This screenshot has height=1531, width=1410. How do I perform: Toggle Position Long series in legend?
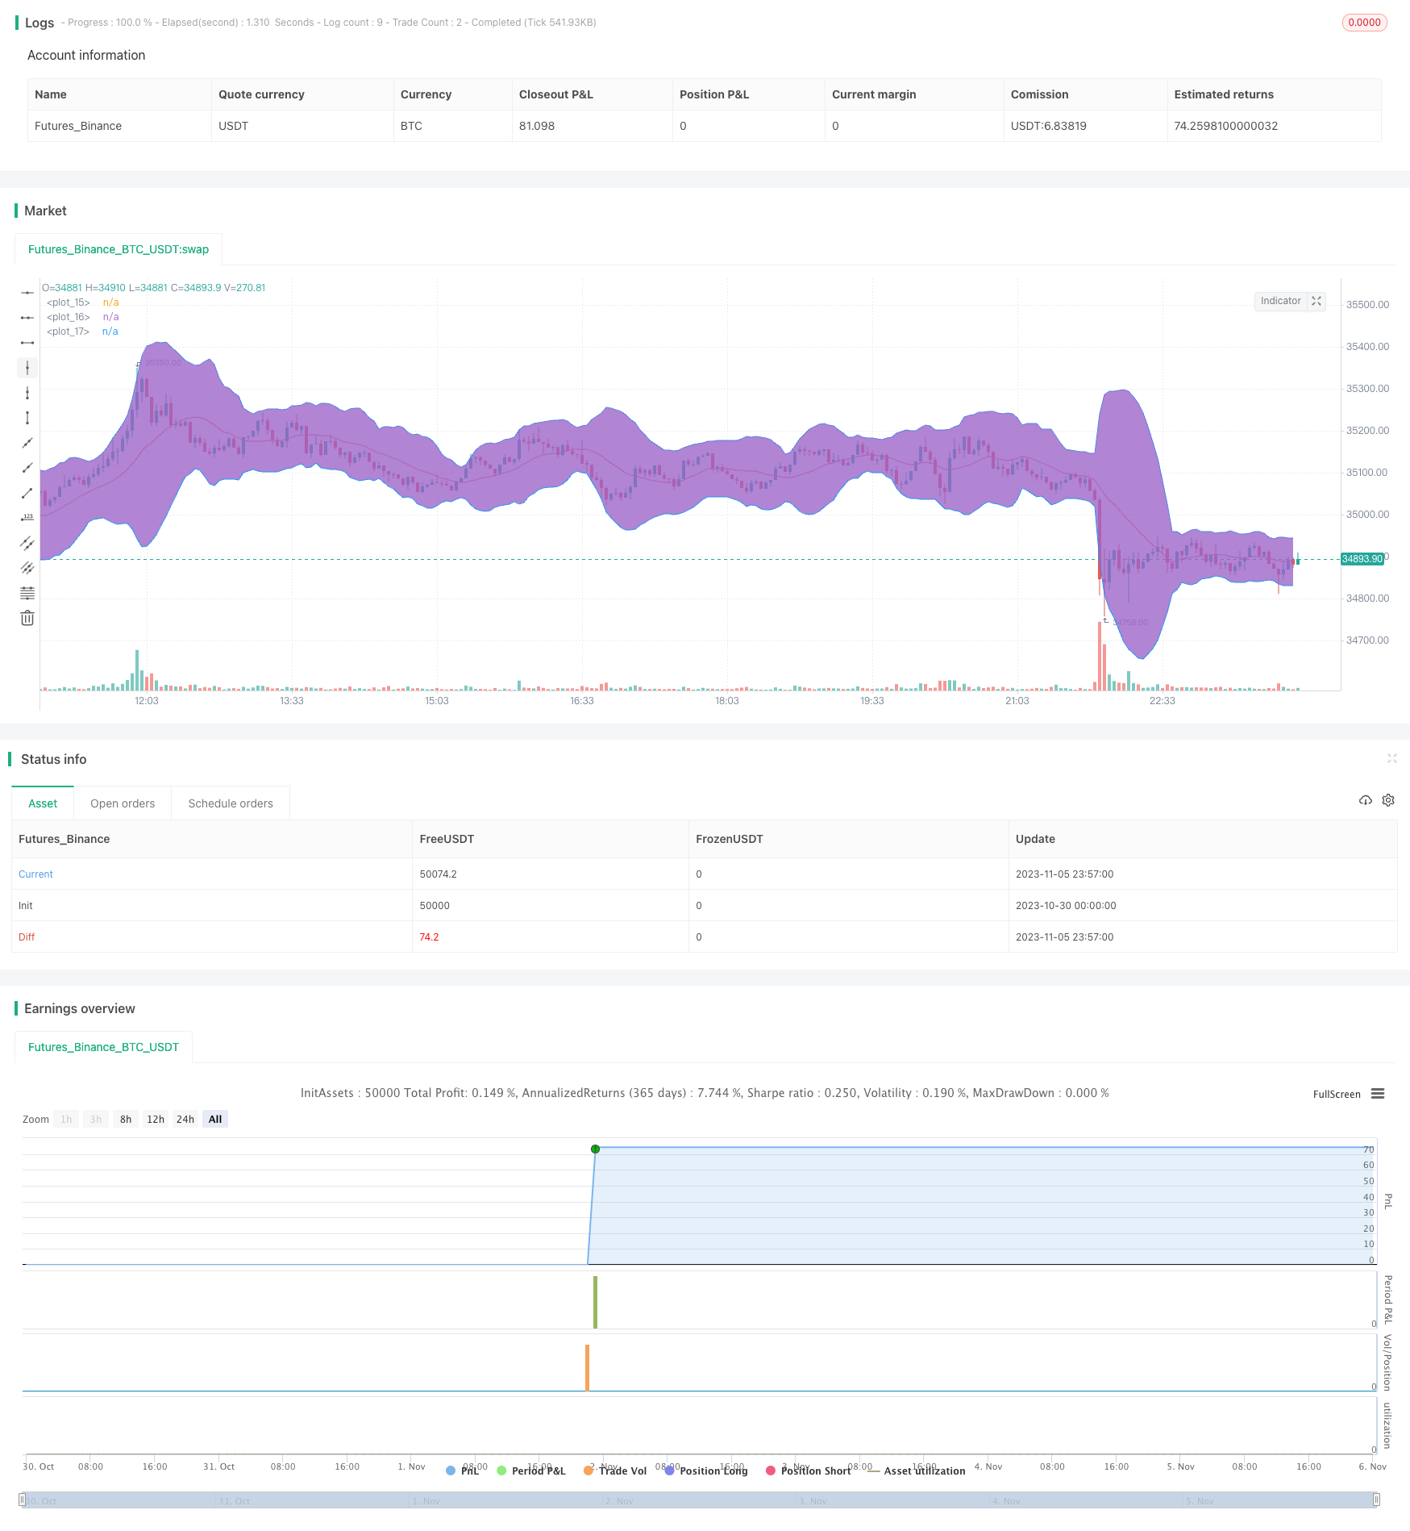(x=706, y=1471)
